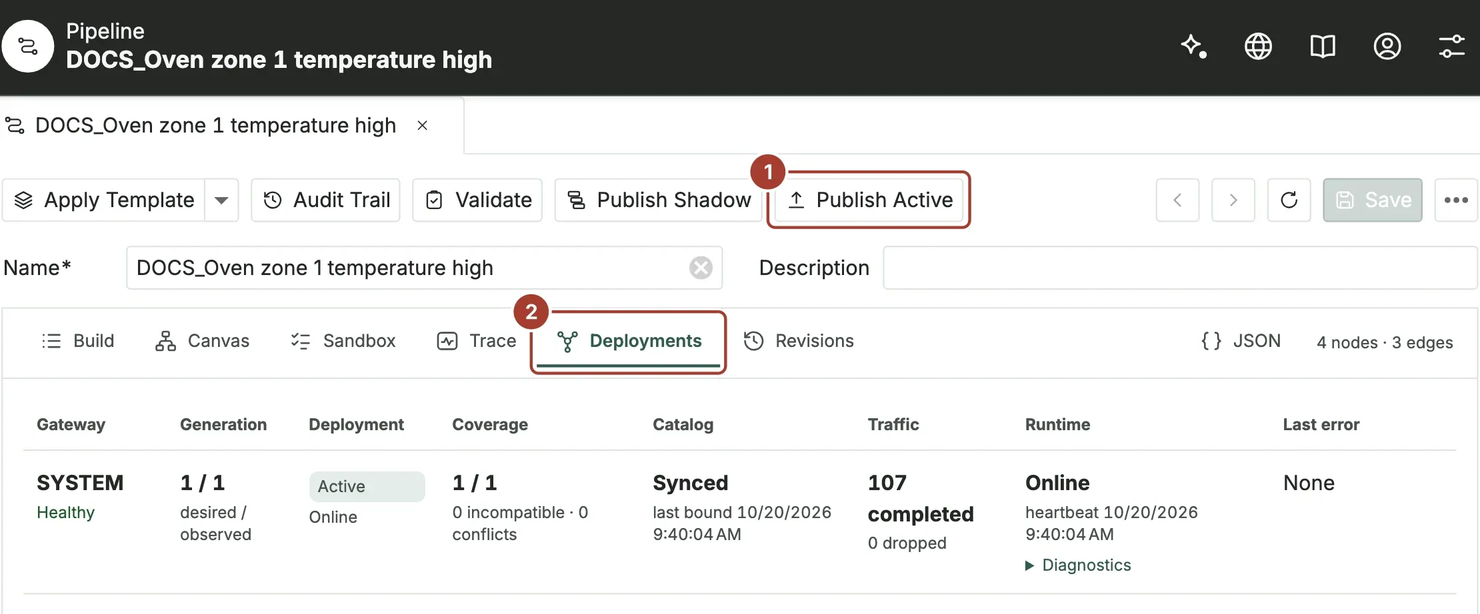Click the refresh reload icon button
1480x614 pixels.
1289,200
